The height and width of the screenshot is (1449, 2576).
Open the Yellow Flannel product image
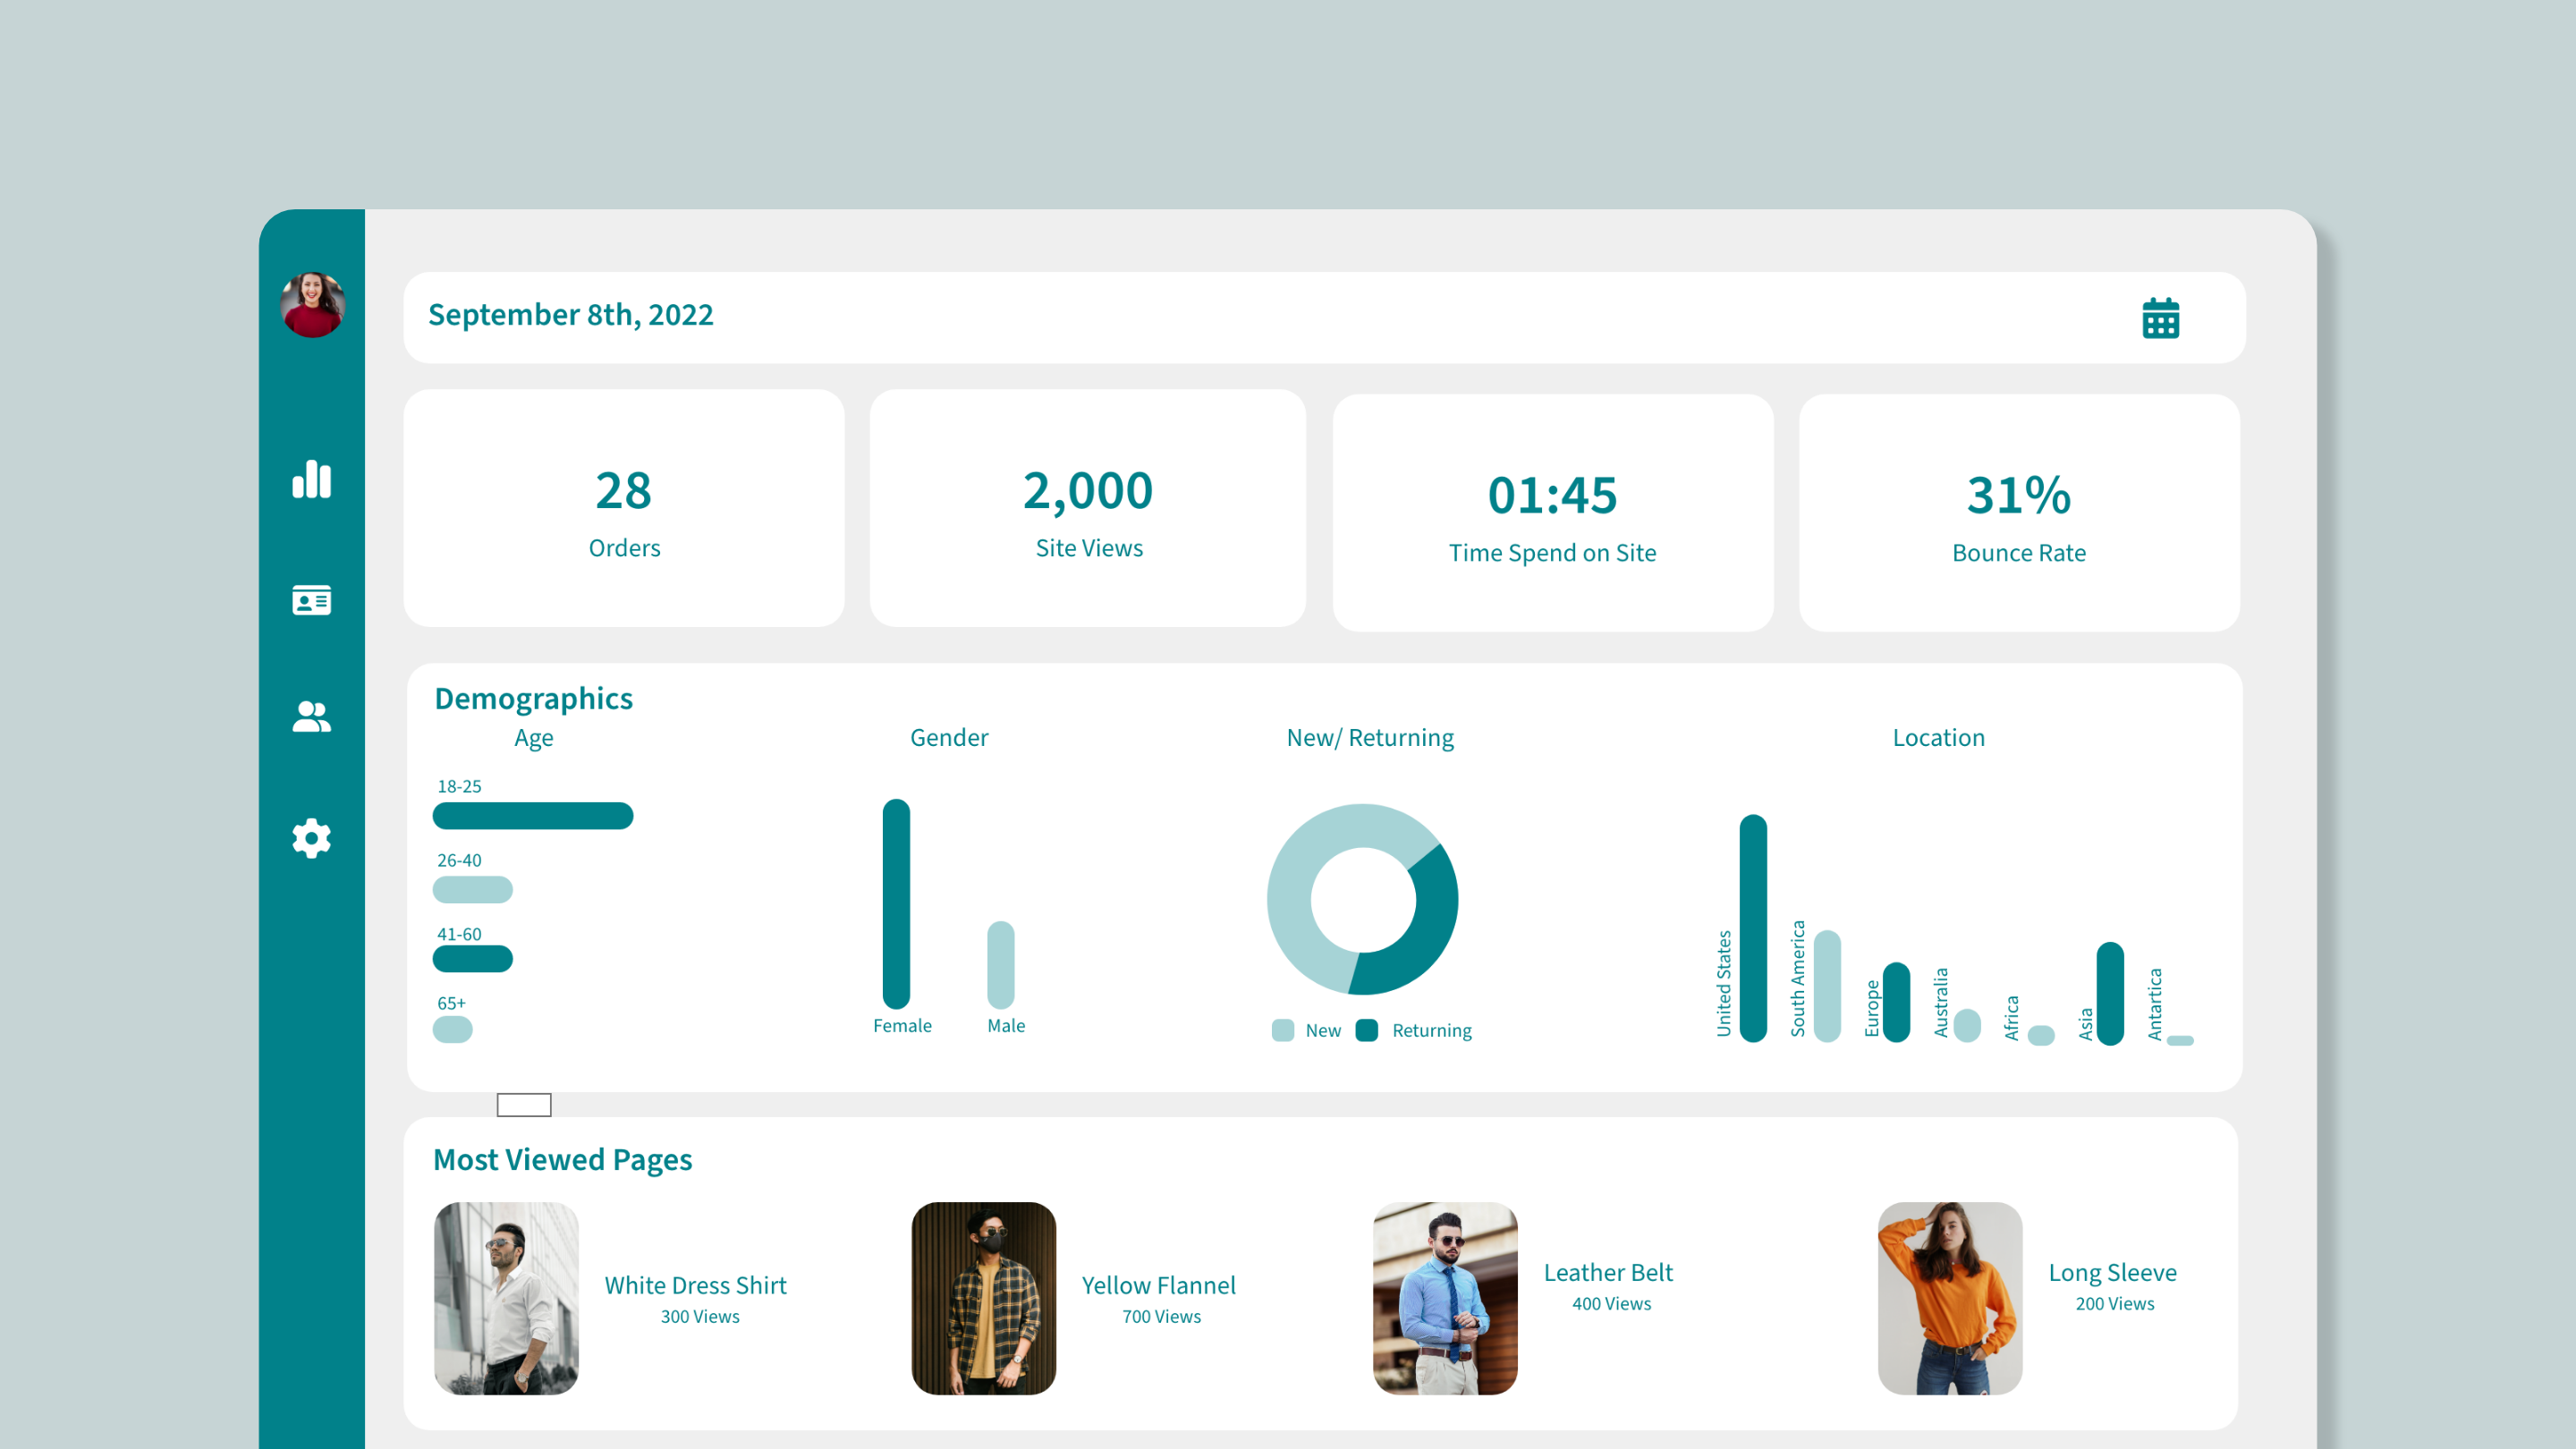tap(983, 1298)
